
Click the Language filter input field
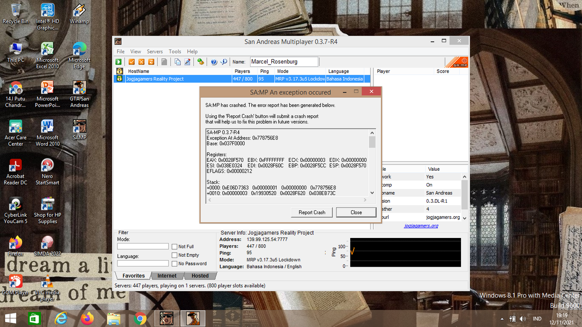pyautogui.click(x=143, y=263)
